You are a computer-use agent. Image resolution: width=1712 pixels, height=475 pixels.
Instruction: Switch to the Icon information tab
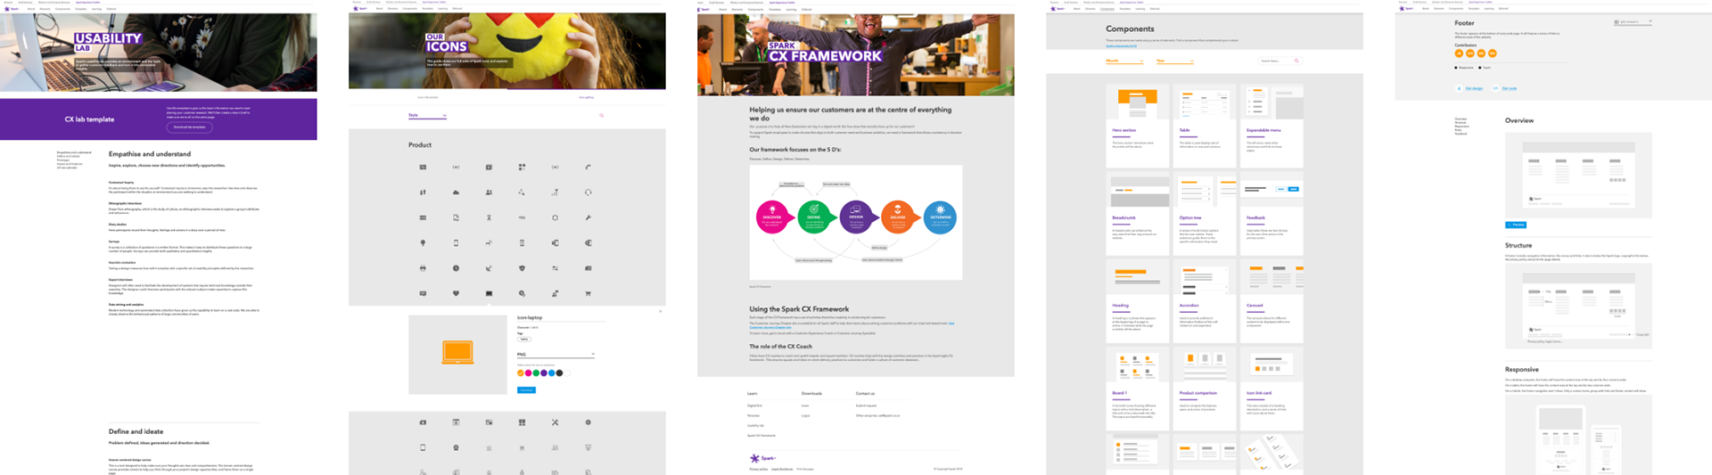pyautogui.click(x=428, y=97)
